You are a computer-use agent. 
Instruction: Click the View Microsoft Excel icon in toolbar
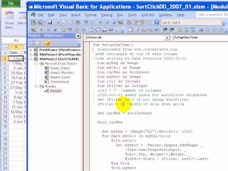pyautogui.click(x=33, y=22)
